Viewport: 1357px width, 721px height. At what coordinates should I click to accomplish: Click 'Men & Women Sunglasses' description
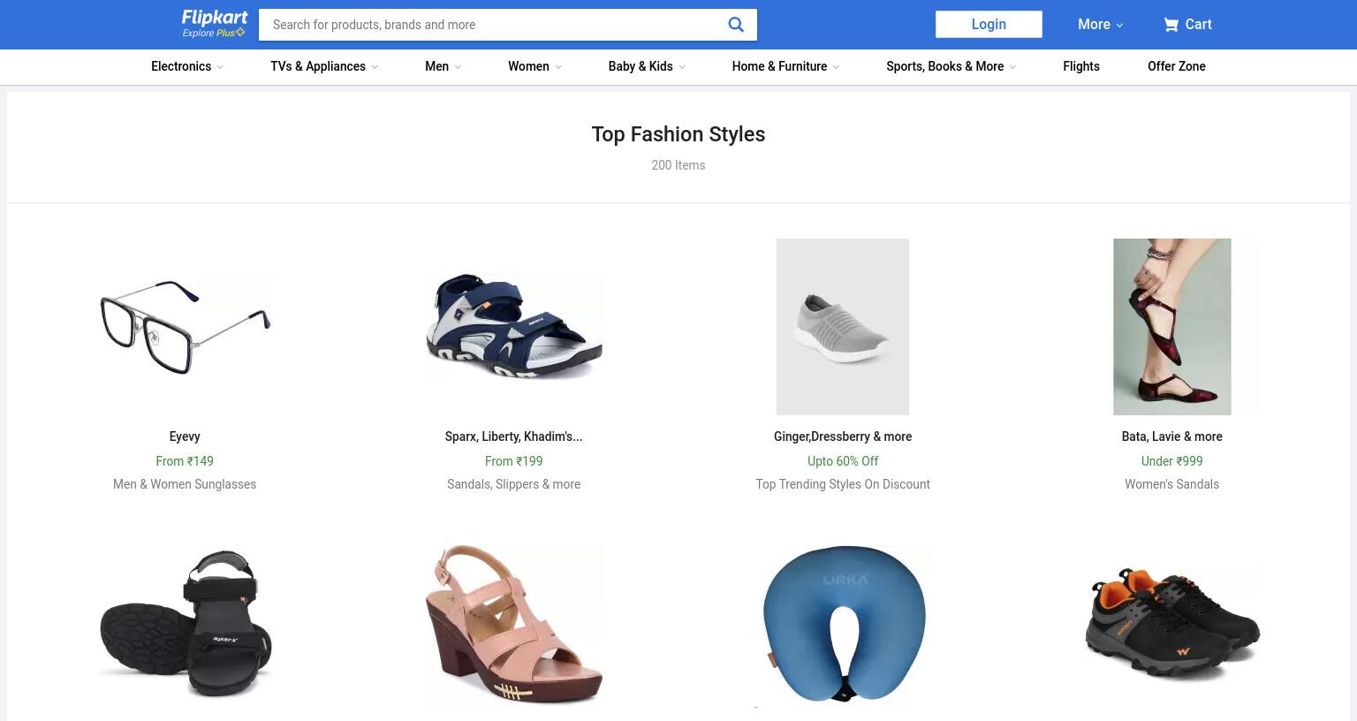pyautogui.click(x=185, y=484)
